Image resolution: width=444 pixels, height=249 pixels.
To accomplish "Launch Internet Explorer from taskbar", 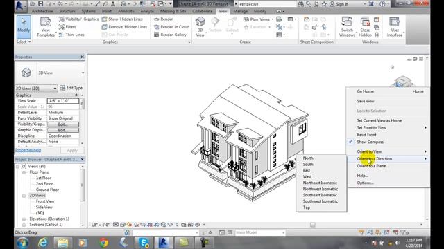I will click(x=43, y=243).
